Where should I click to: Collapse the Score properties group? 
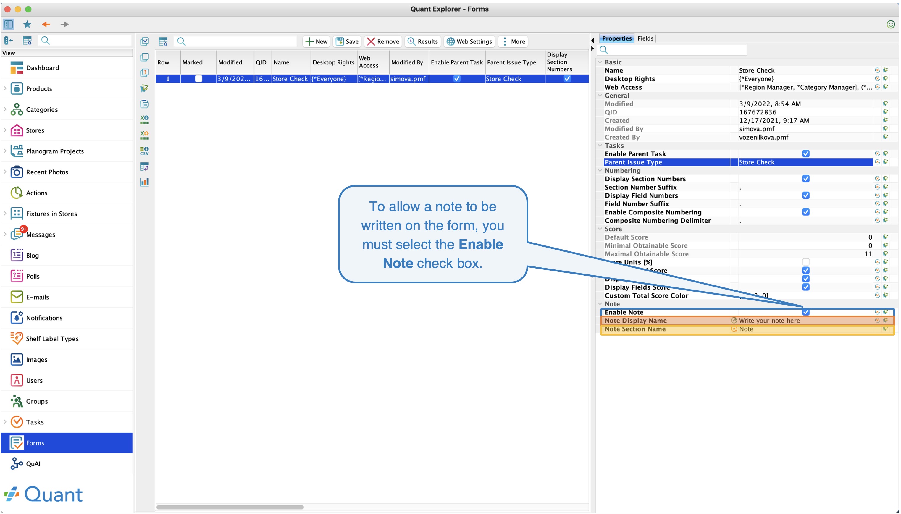click(x=600, y=229)
